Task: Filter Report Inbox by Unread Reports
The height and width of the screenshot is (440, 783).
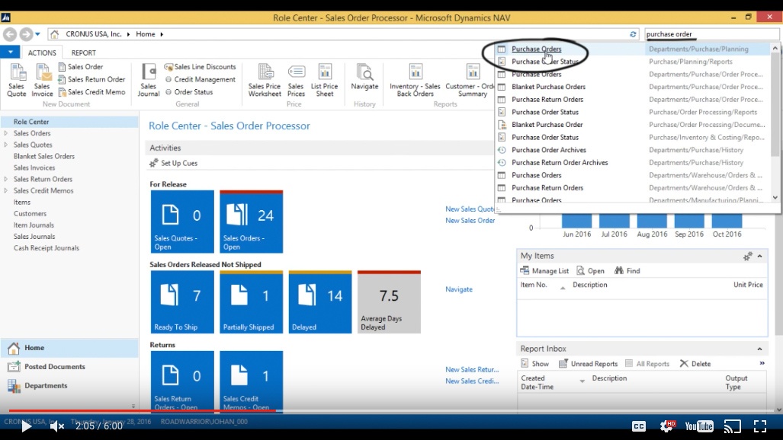Action: 589,364
